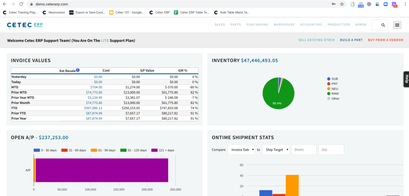
Task: Click the inventory total $47,446,493.05
Action: click(x=259, y=61)
